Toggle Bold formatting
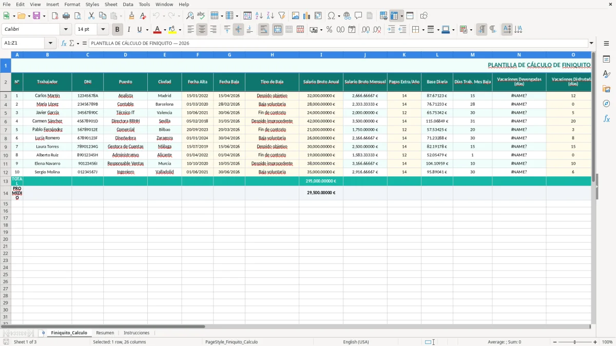Image resolution: width=616 pixels, height=346 pixels. click(118, 30)
